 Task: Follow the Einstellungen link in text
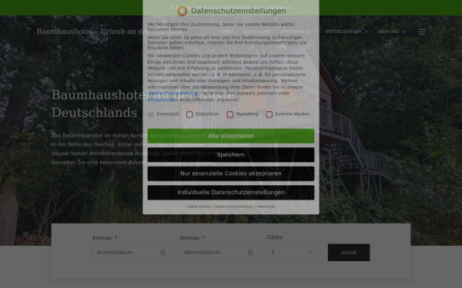click(x=162, y=100)
